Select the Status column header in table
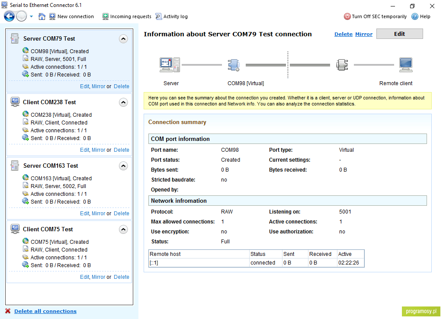 click(266, 254)
